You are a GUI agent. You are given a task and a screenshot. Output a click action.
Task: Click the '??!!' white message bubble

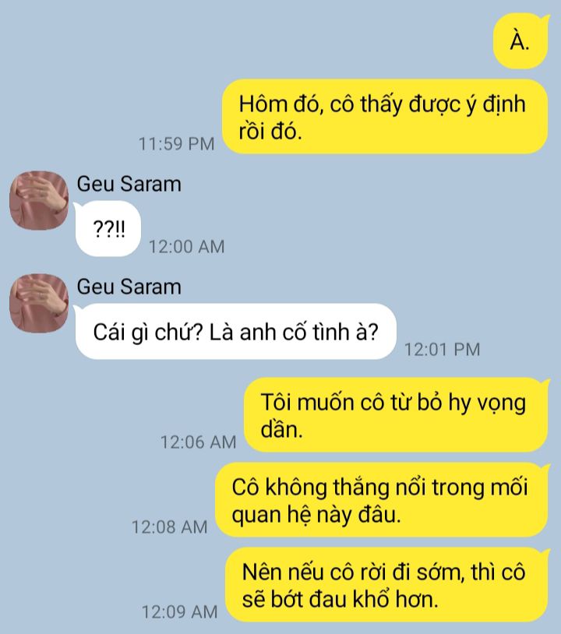[x=108, y=229]
